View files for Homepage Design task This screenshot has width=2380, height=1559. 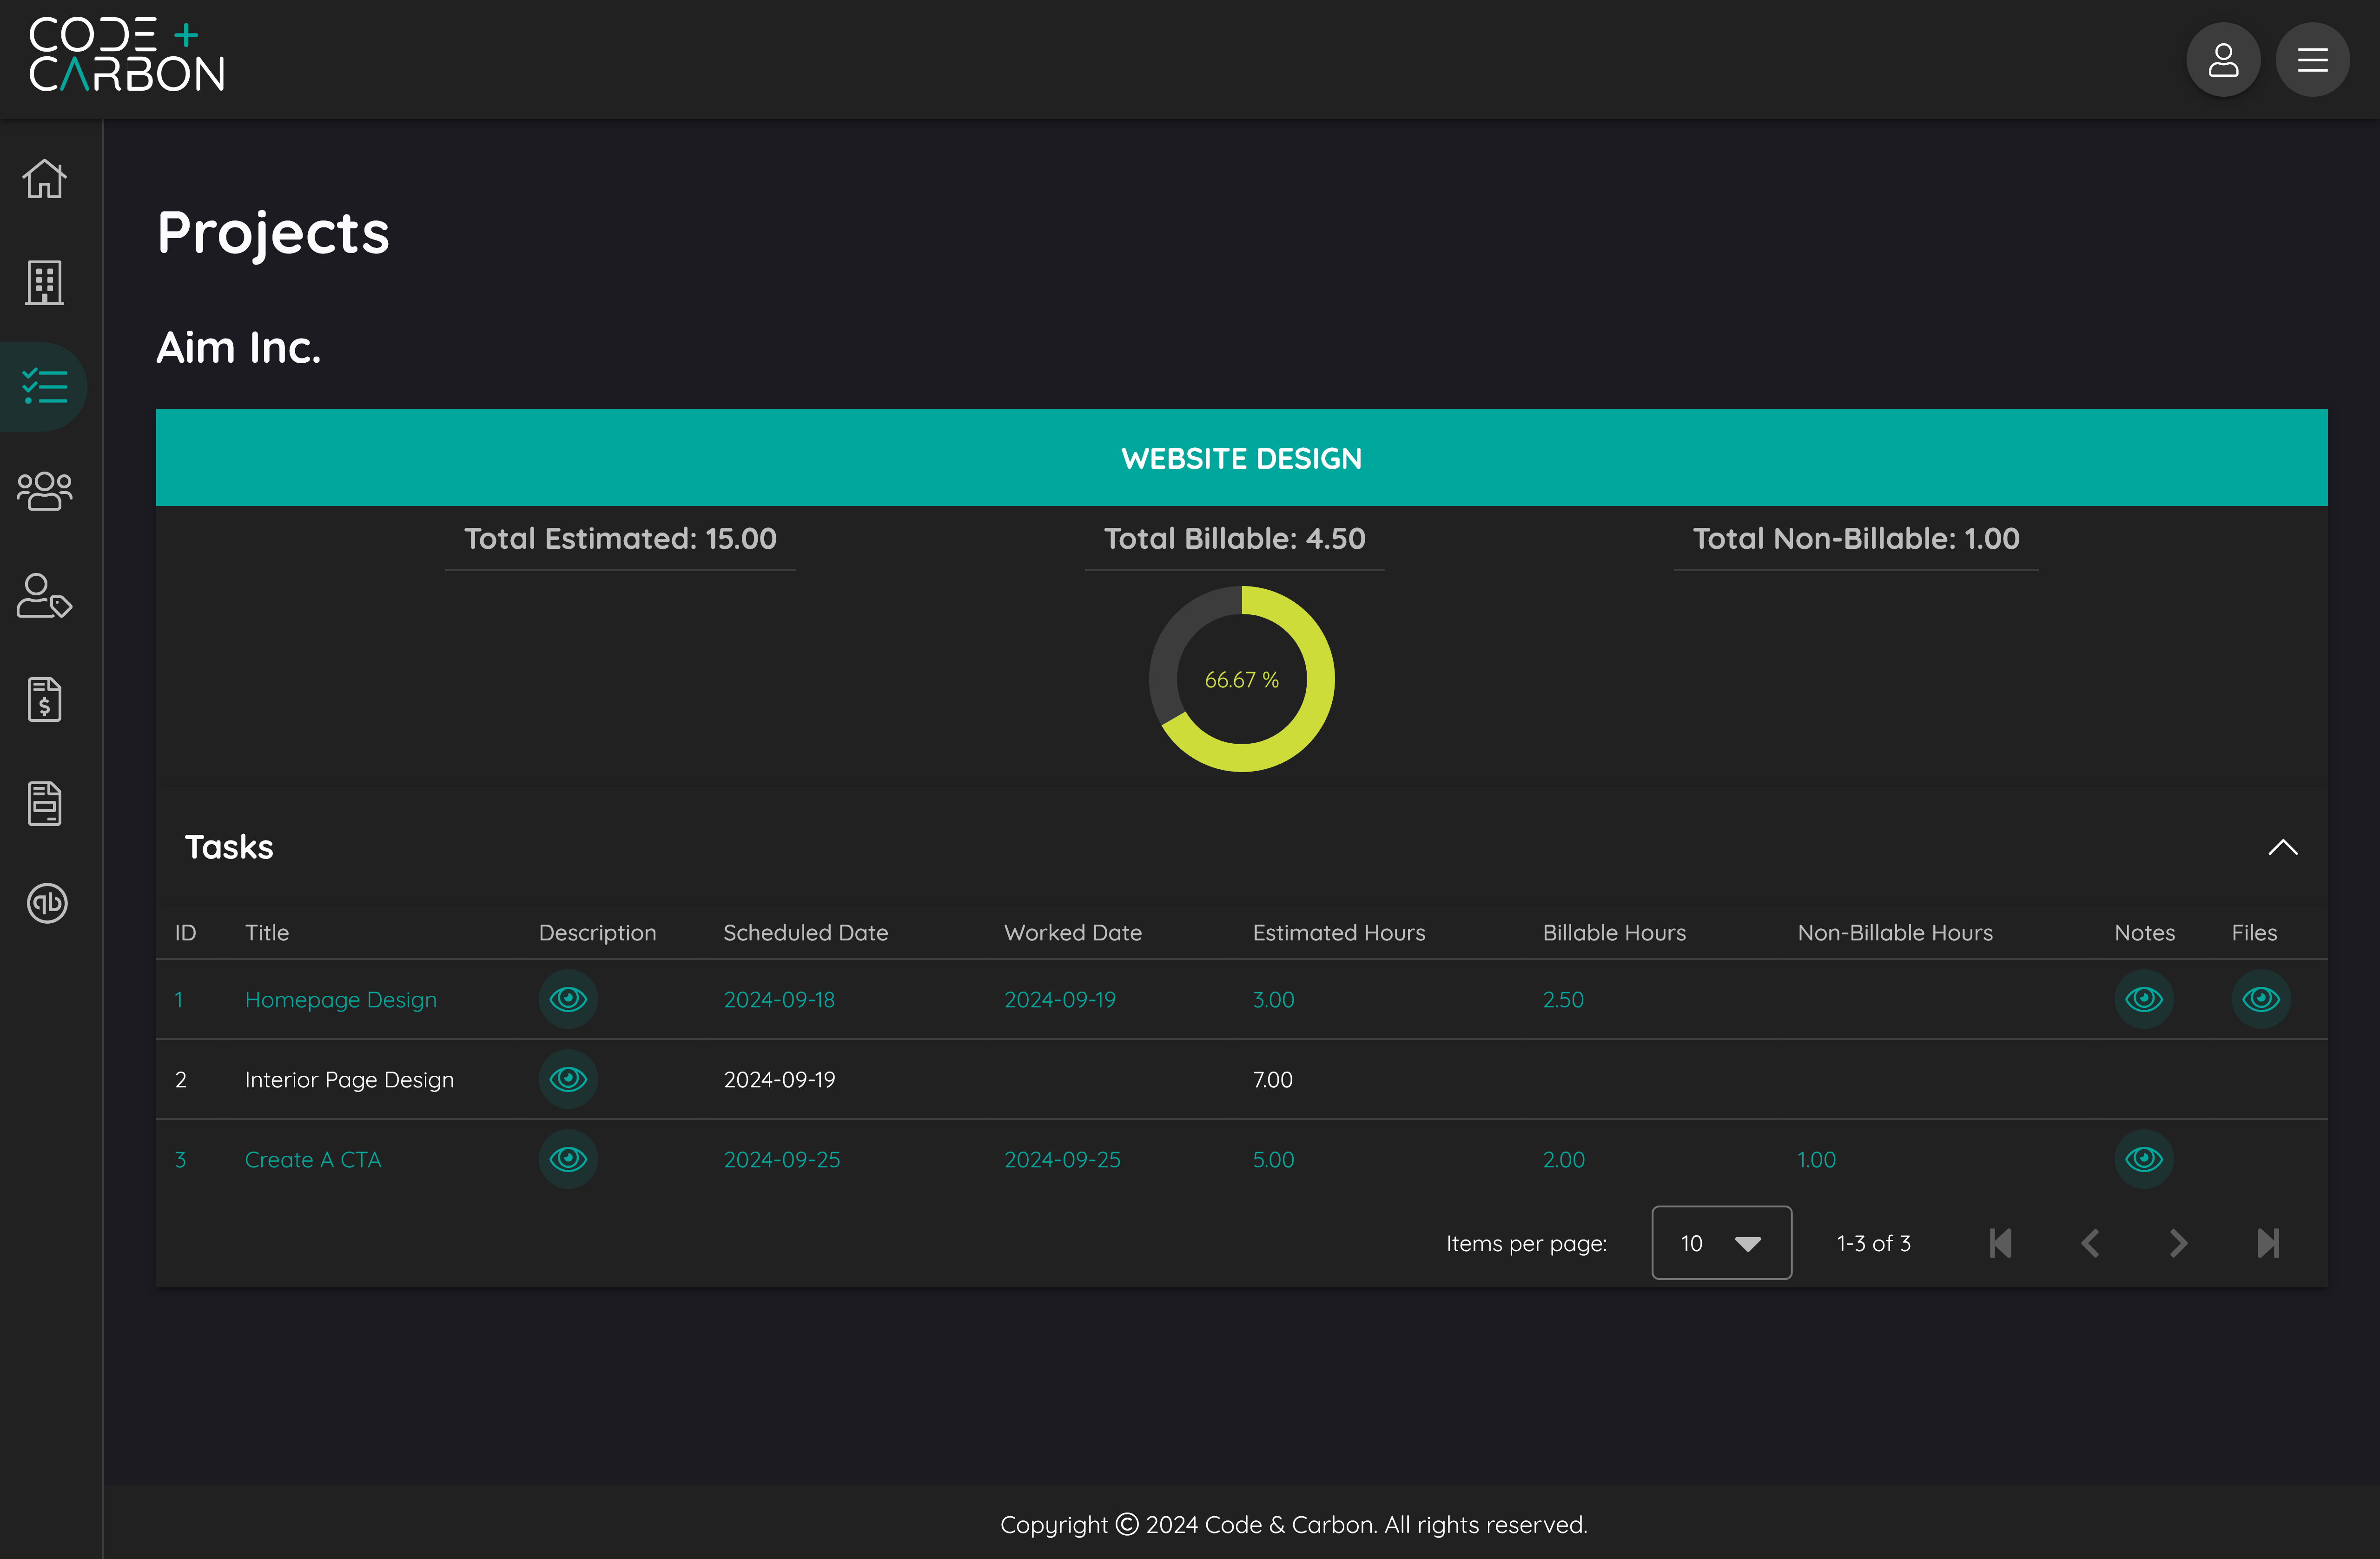2261,999
